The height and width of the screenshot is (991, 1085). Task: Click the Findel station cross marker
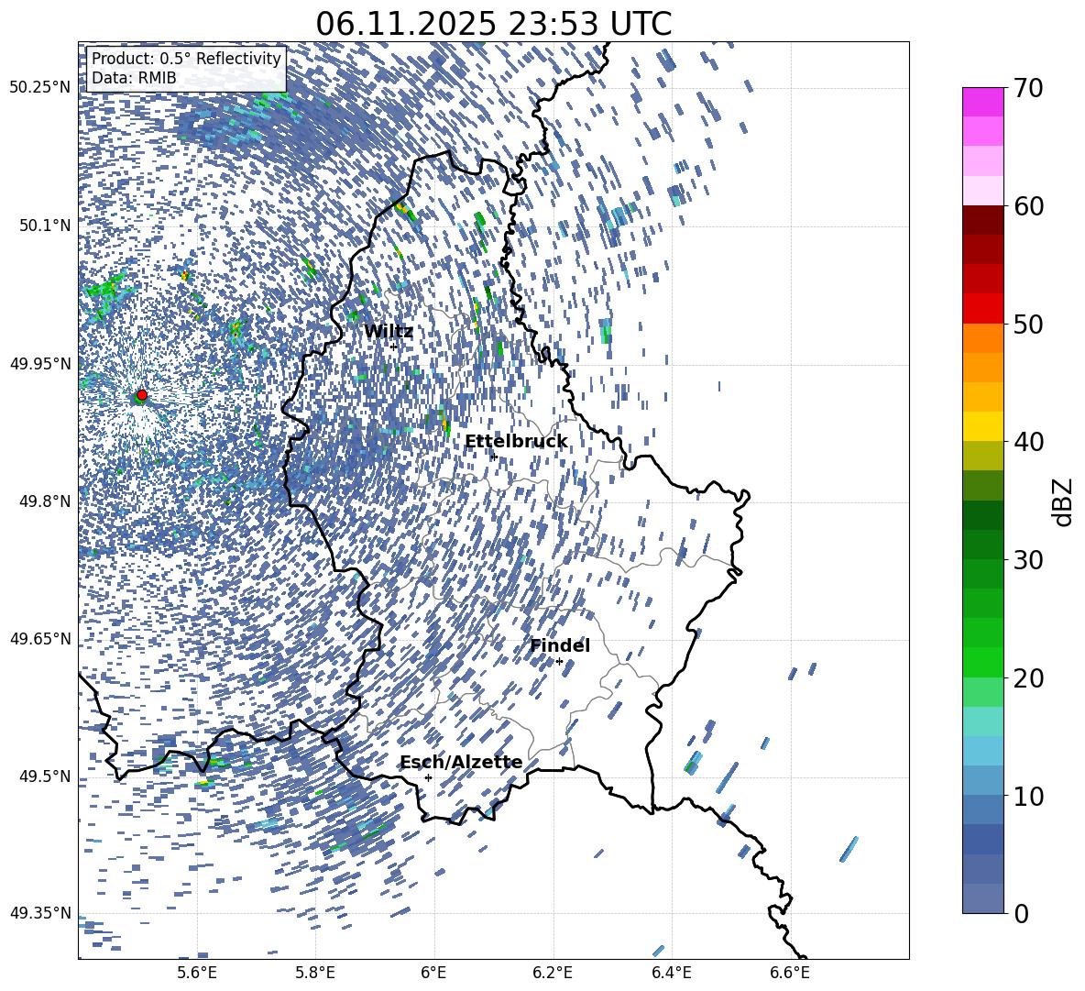click(559, 662)
